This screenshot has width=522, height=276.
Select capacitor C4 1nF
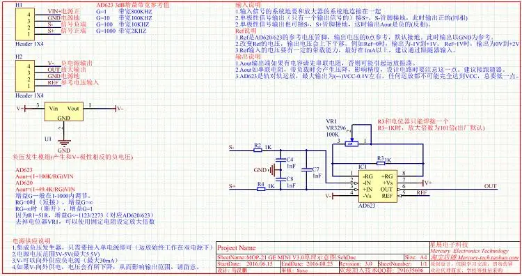[280, 160]
